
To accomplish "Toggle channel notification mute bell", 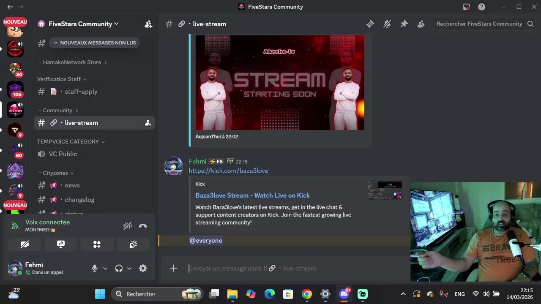I will click(x=387, y=24).
